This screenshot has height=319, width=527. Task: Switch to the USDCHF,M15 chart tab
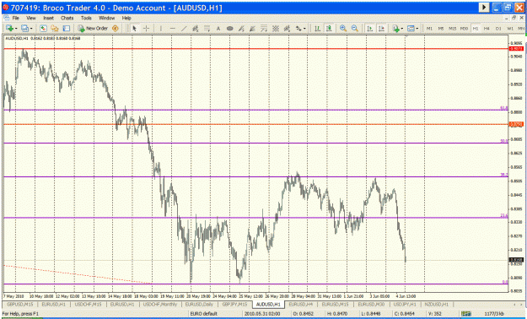pyautogui.click(x=88, y=304)
